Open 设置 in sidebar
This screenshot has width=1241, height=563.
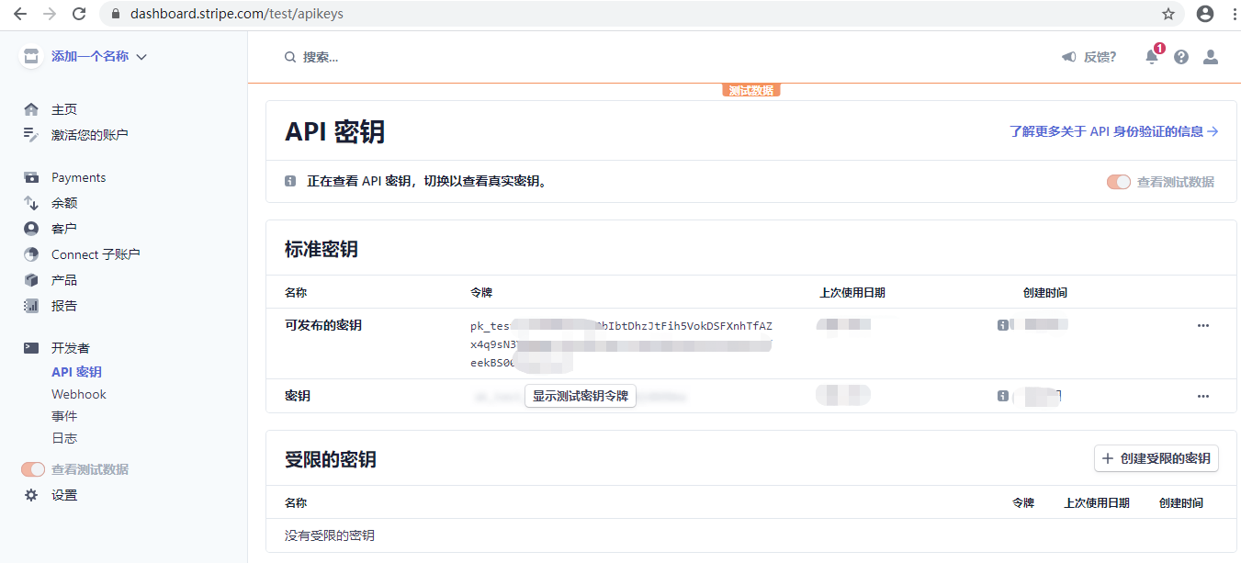click(x=64, y=495)
